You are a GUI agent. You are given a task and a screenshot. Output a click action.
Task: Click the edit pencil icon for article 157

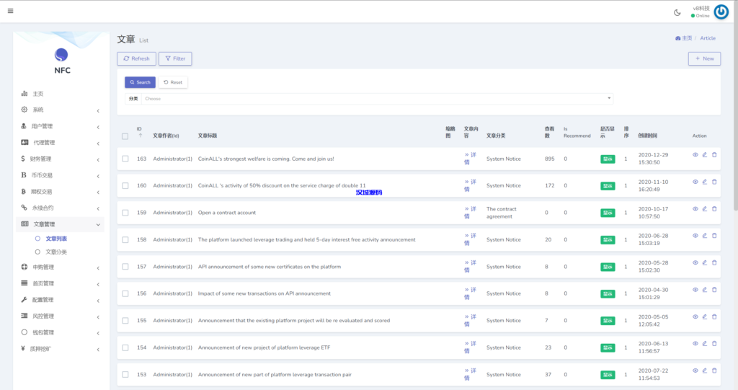[705, 262]
